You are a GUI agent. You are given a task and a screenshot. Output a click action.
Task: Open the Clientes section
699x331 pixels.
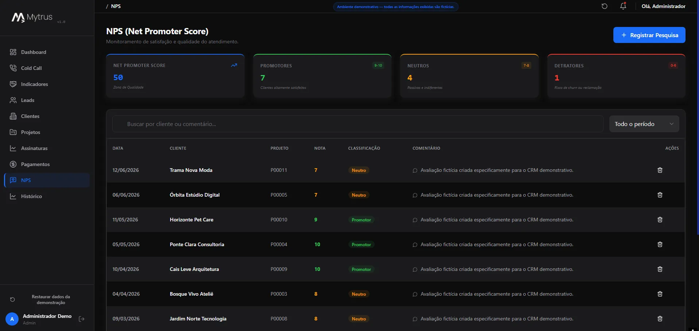pyautogui.click(x=47, y=116)
